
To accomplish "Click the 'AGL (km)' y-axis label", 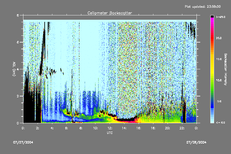I will 14,69.
